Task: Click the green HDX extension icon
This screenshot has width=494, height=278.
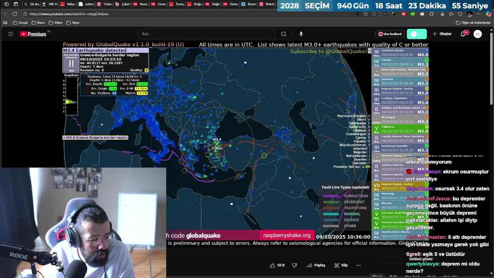Action: click(x=413, y=14)
